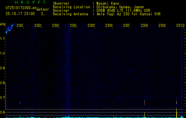Select the 1.0 kHz frequency axis label
Image resolution: width=186 pixels, height=118 pixels.
click(x=2, y=53)
